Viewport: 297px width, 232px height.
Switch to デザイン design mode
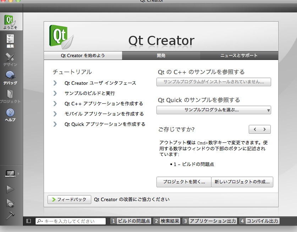click(10, 59)
